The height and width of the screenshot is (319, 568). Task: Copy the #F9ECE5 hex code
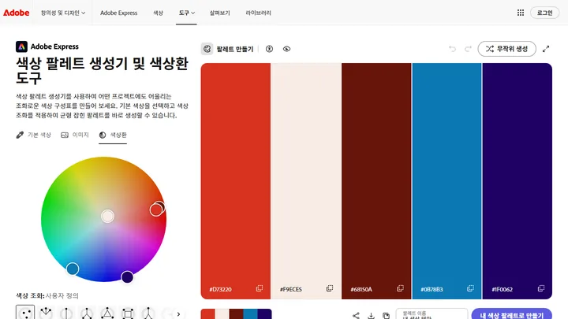(x=330, y=288)
